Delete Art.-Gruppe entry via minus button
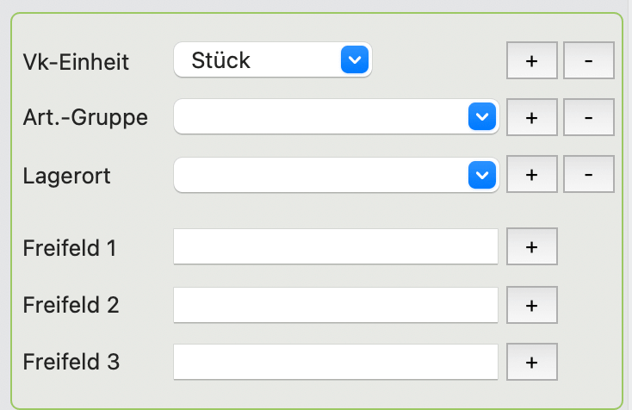The image size is (632, 410). point(588,117)
